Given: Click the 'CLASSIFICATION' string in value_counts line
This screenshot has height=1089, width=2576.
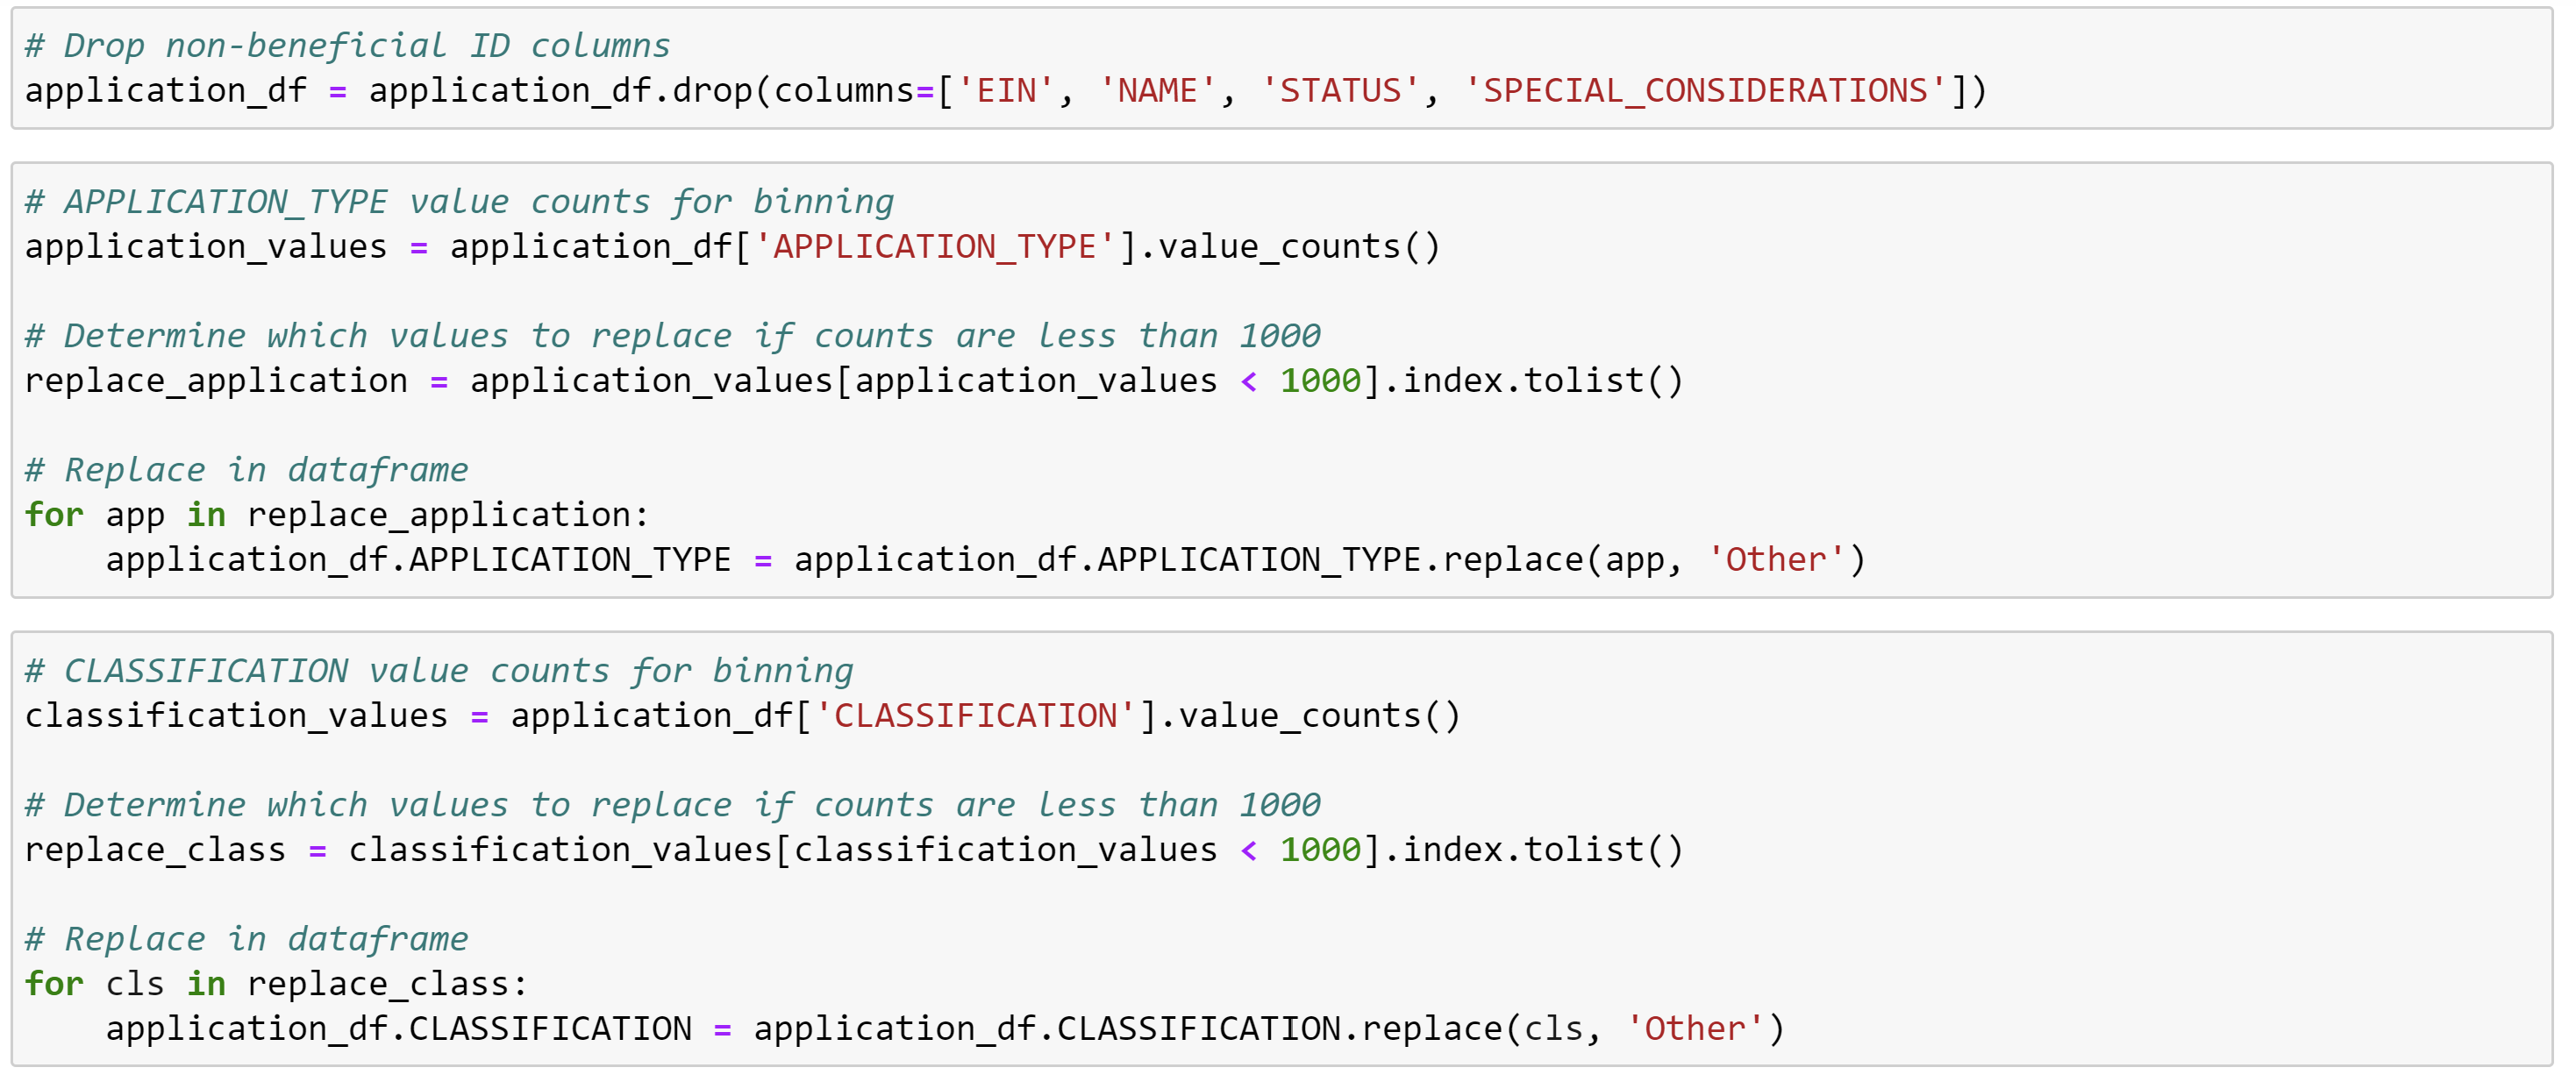Looking at the screenshot, I should tap(975, 716).
